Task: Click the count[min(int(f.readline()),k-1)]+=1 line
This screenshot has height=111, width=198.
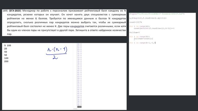Action: click(154, 28)
